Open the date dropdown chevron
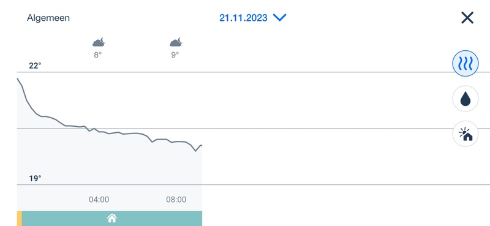Image resolution: width=490 pixels, height=226 pixels. point(280,18)
